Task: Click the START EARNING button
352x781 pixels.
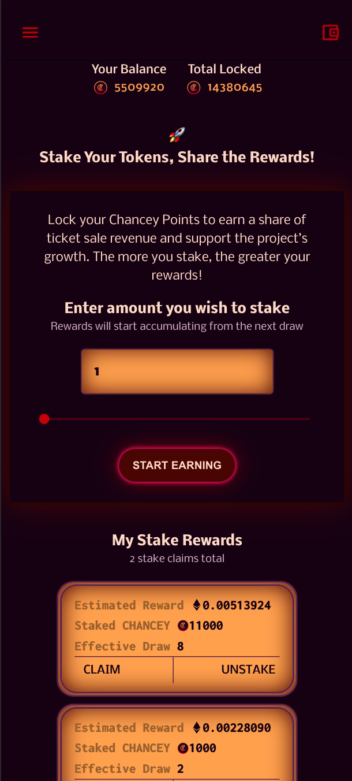Action: pyautogui.click(x=177, y=465)
